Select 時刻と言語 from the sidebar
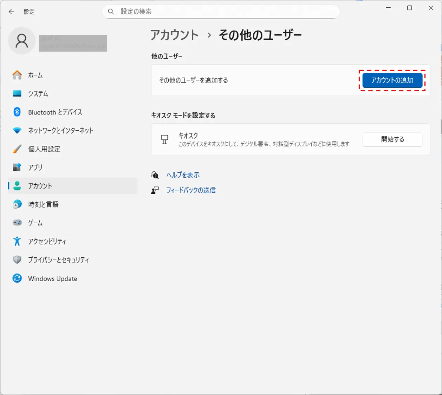Viewport: 442px width, 395px height. pos(43,204)
